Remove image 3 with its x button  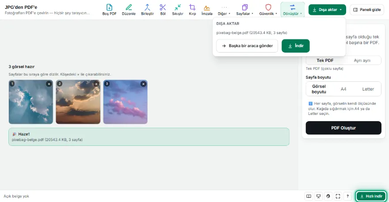143,84
